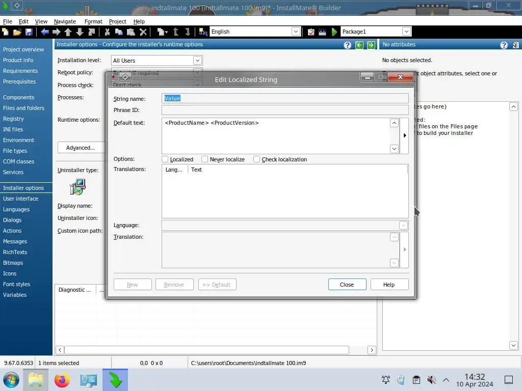
Task: Open the English language dropdown in toolbar
Action: coord(296,32)
